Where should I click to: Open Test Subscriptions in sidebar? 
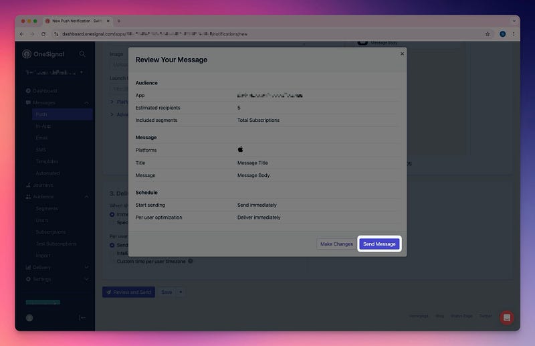point(56,244)
